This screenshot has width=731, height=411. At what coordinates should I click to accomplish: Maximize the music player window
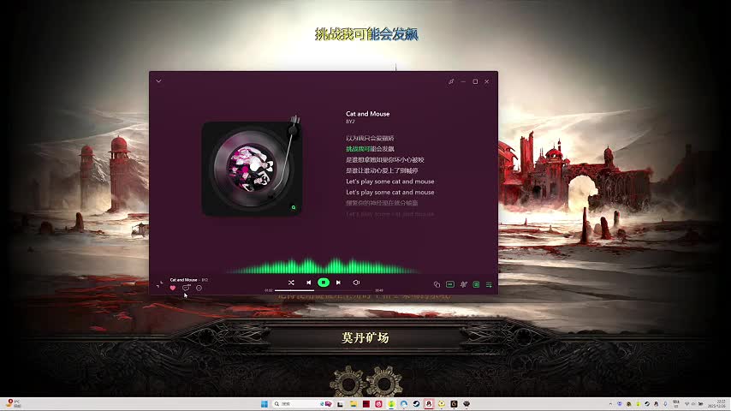click(475, 81)
